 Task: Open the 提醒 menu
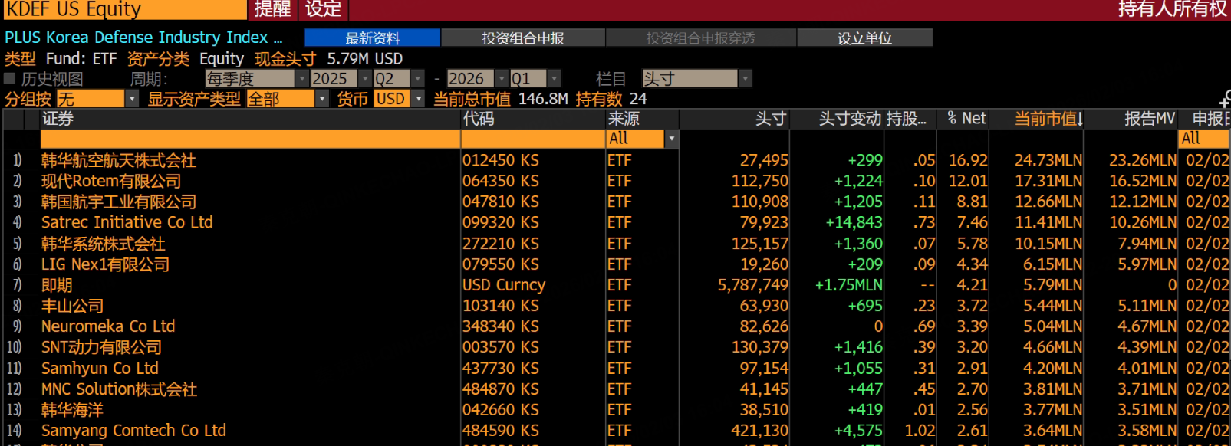pos(272,9)
